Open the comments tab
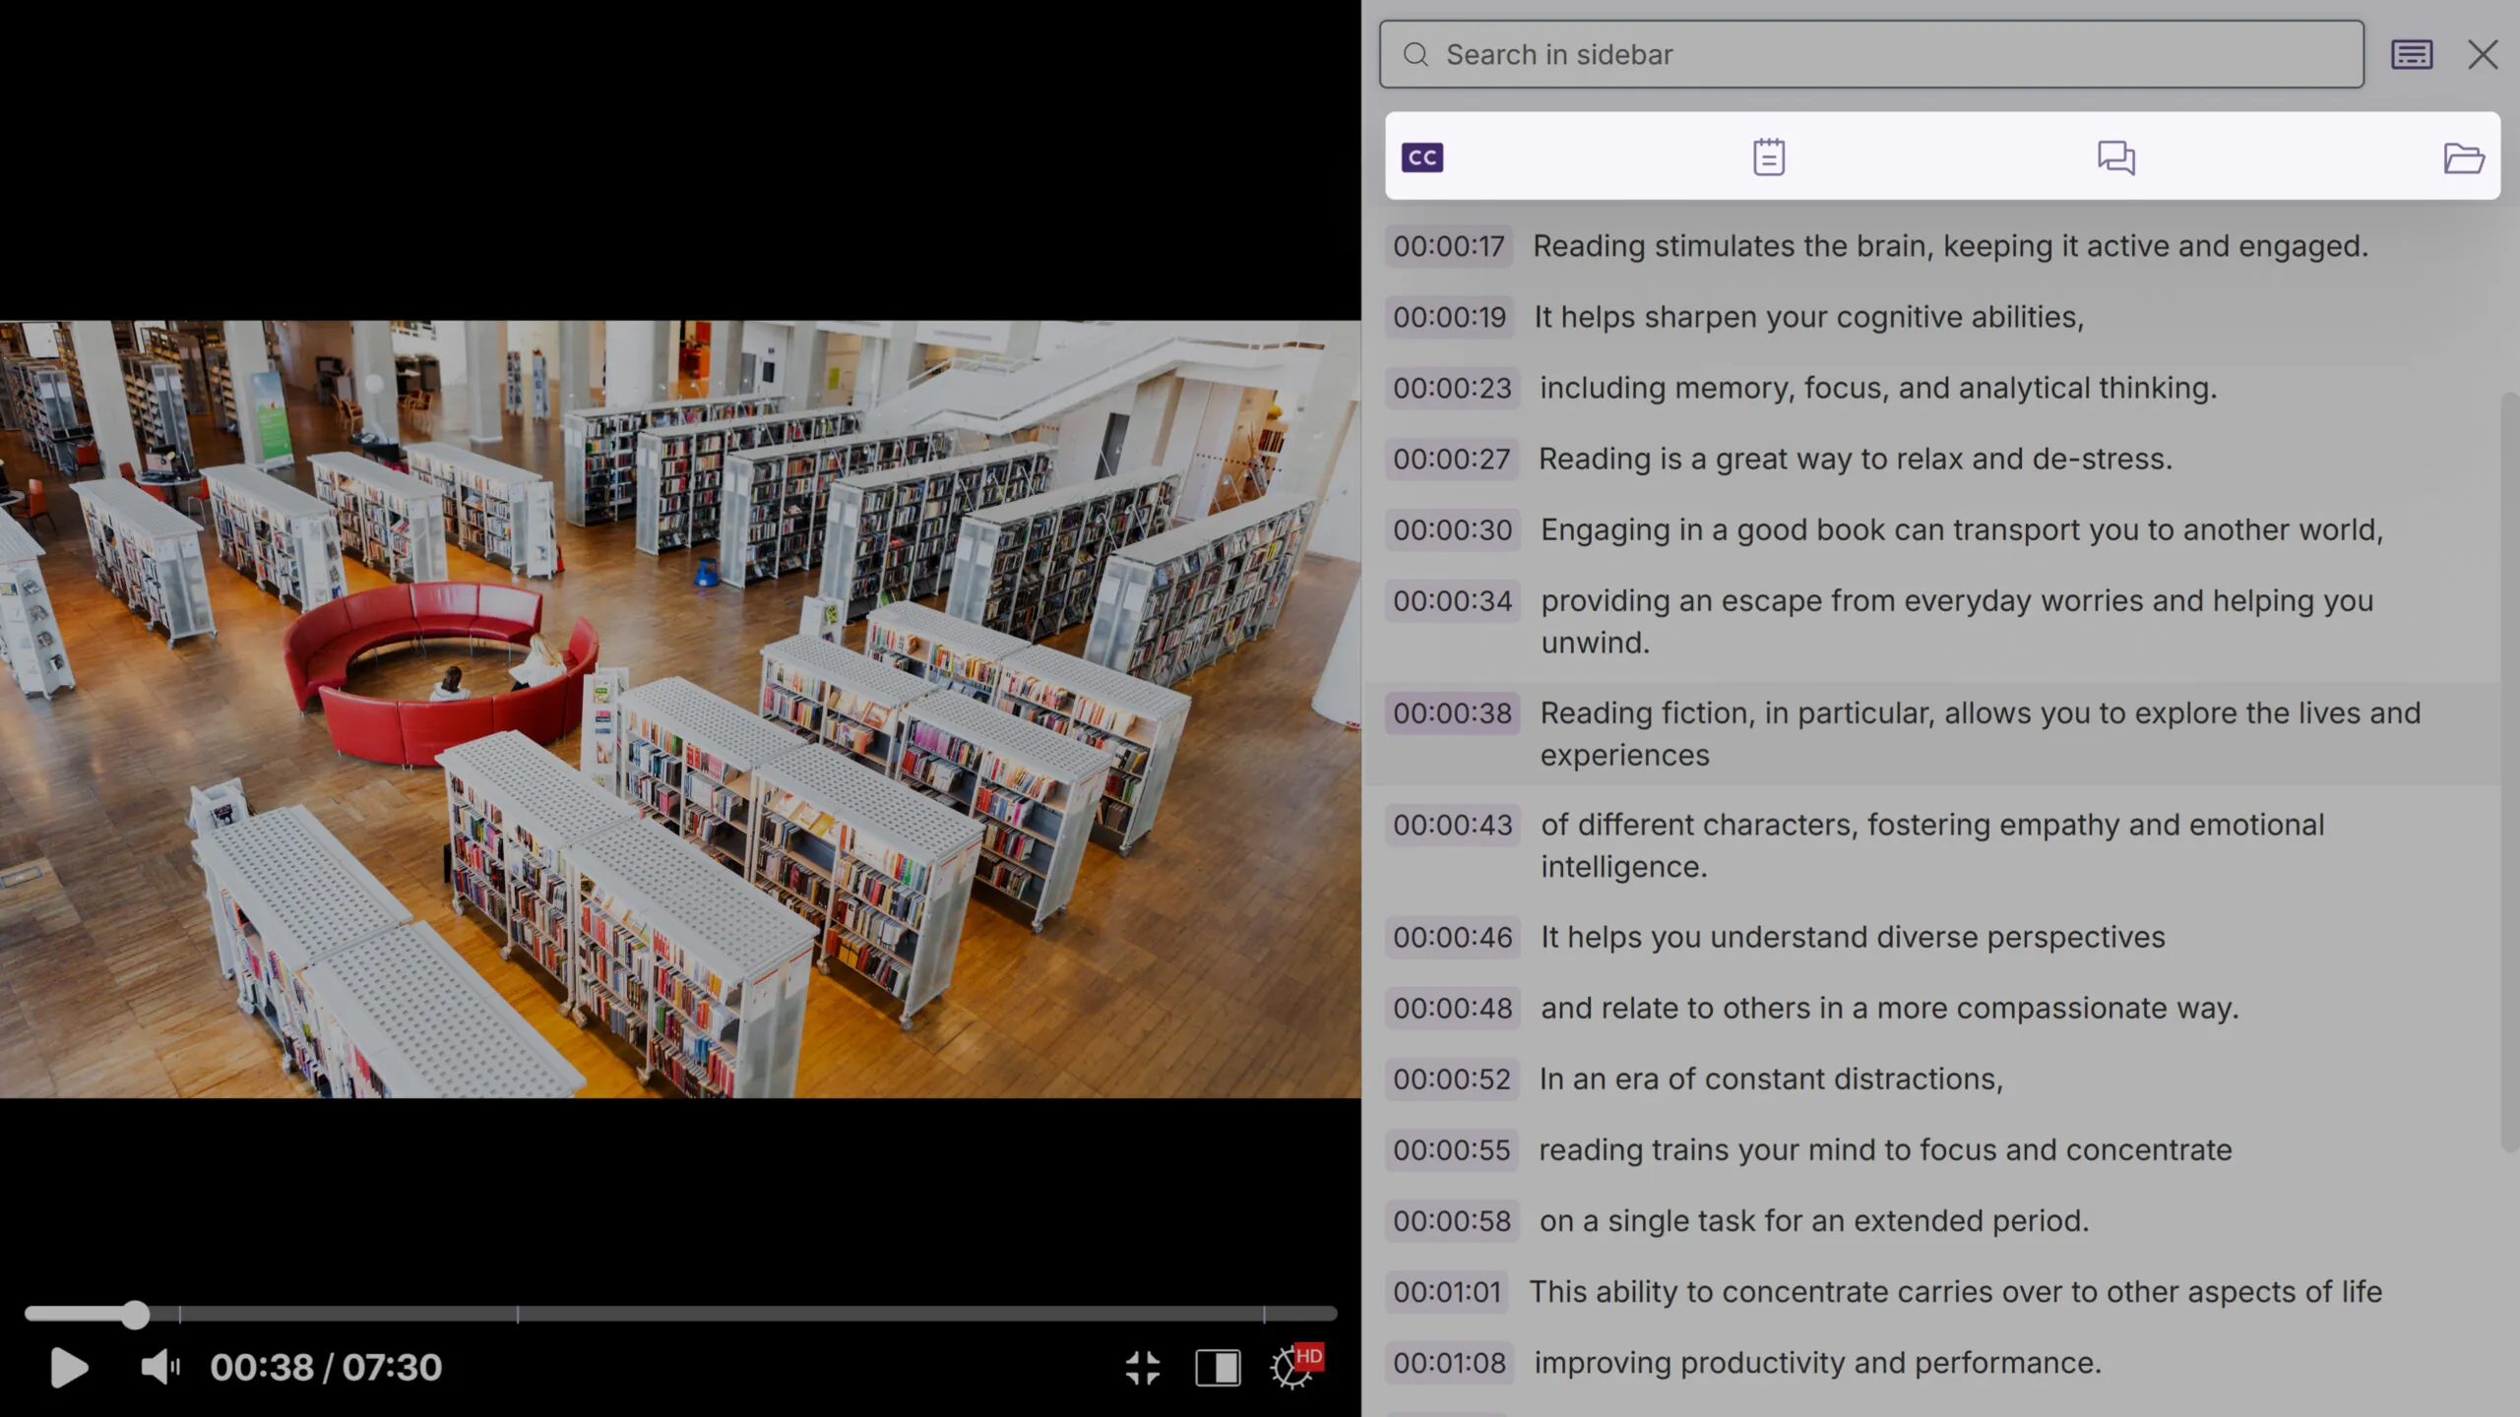The image size is (2520, 1417). pyautogui.click(x=2115, y=157)
